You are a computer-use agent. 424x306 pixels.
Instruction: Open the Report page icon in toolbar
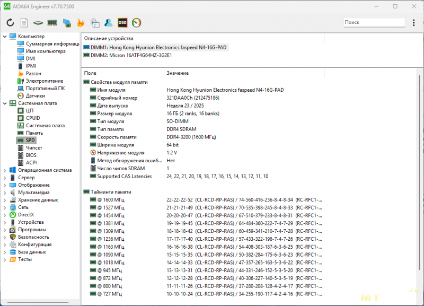[24, 23]
